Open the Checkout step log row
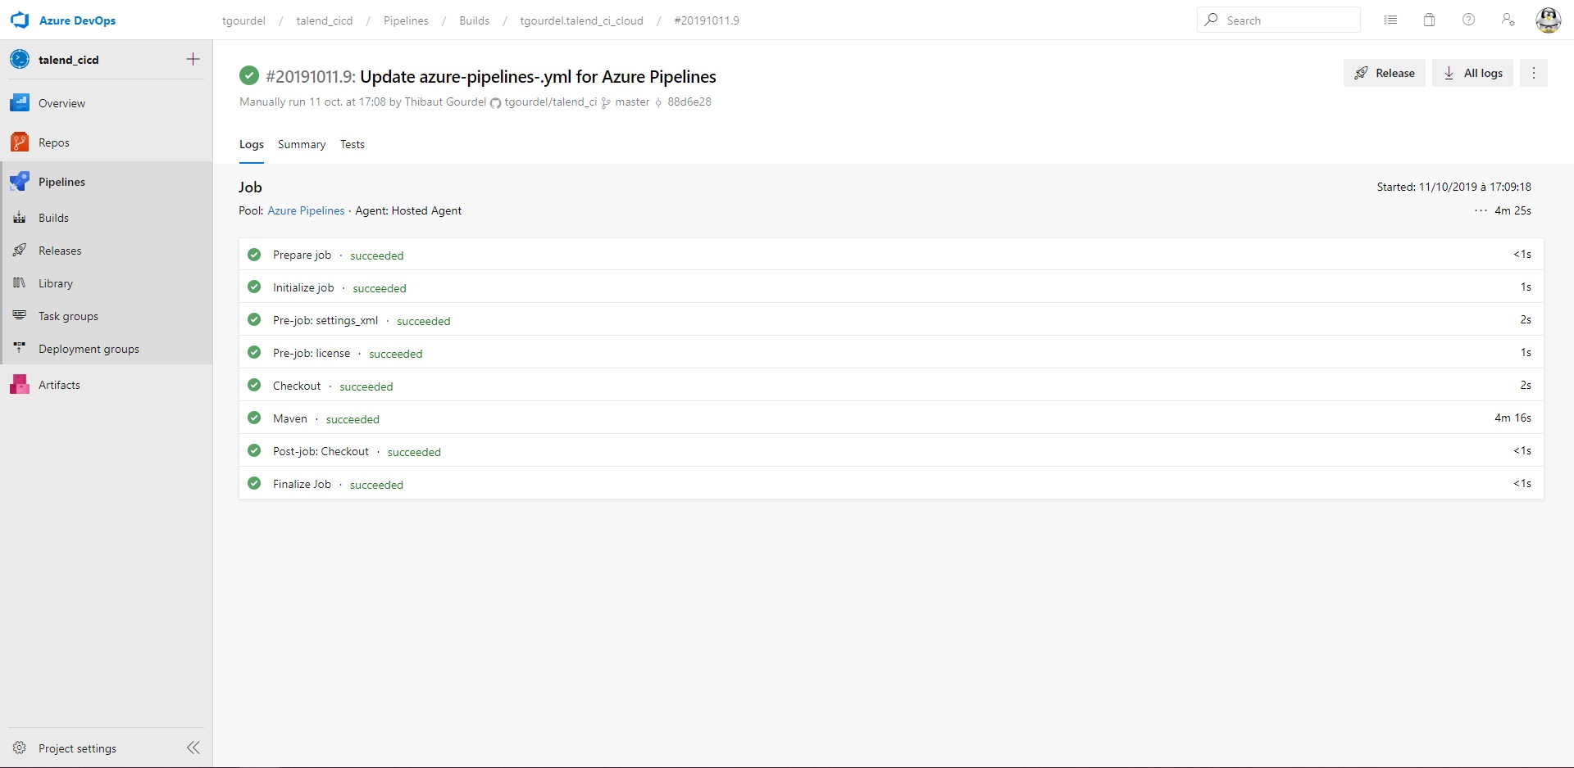This screenshot has width=1574, height=768. tap(891, 386)
